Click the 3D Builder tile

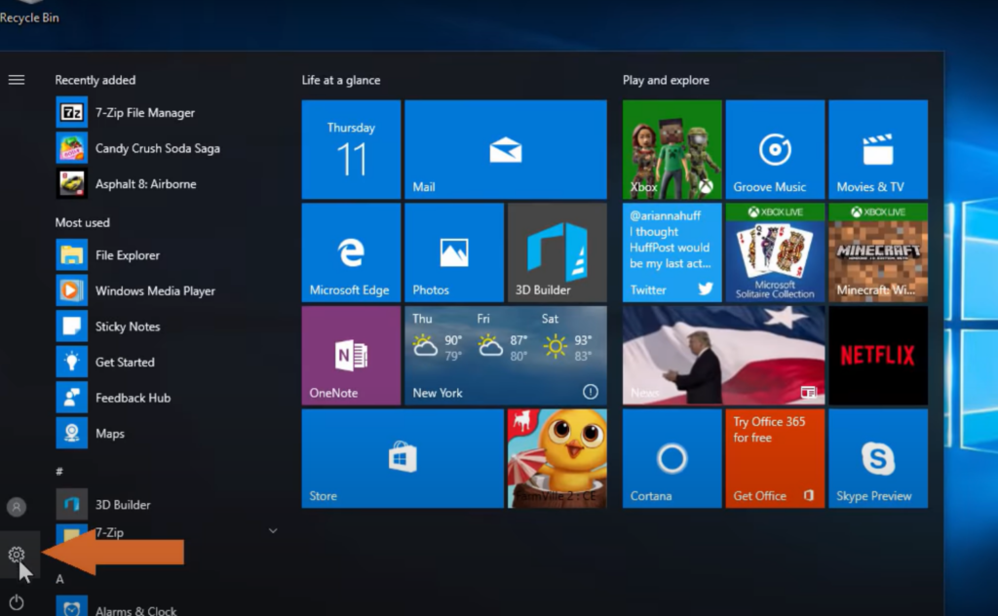557,252
